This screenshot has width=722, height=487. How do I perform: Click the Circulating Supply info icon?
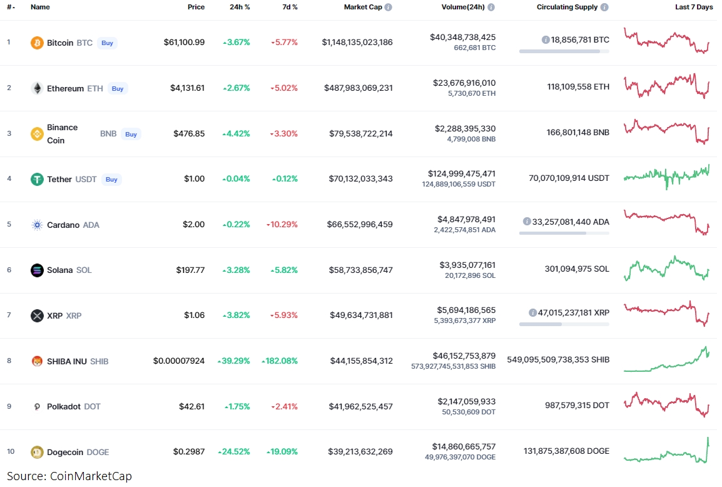coord(604,8)
